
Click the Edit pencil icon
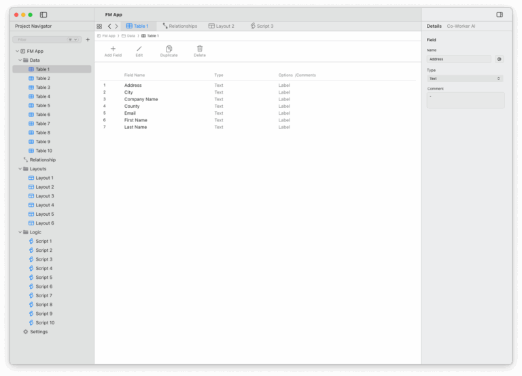[x=139, y=49]
